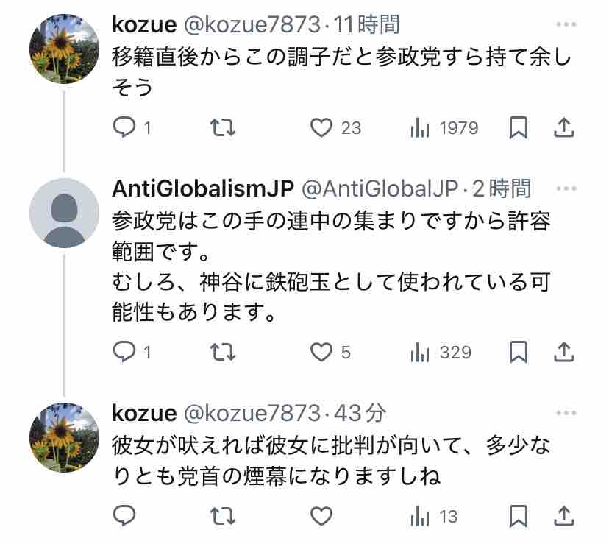Share kozue's first tweet

(564, 127)
